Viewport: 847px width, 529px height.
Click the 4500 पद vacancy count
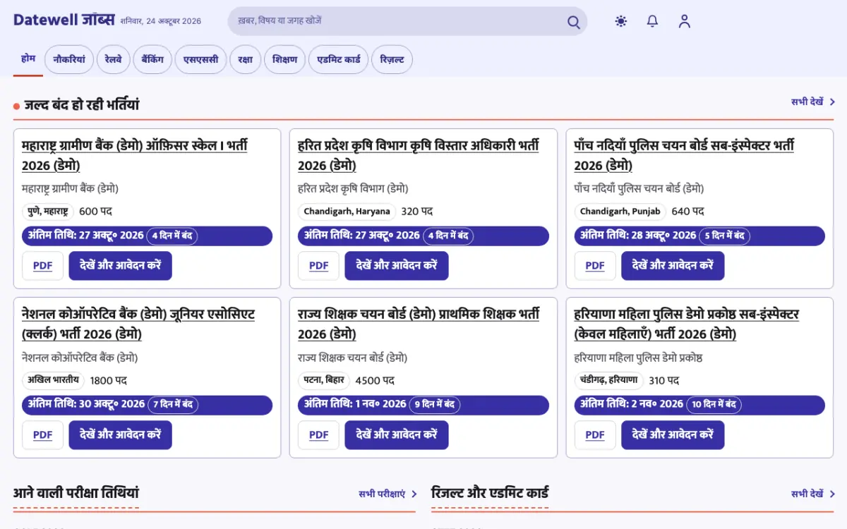tap(375, 381)
